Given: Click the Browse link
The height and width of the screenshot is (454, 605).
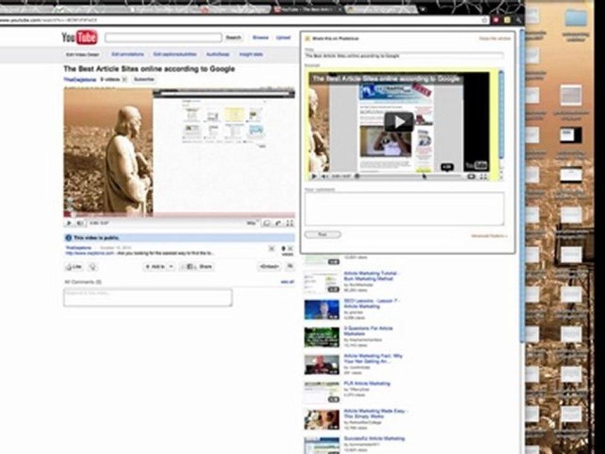Looking at the screenshot, I should (x=260, y=37).
